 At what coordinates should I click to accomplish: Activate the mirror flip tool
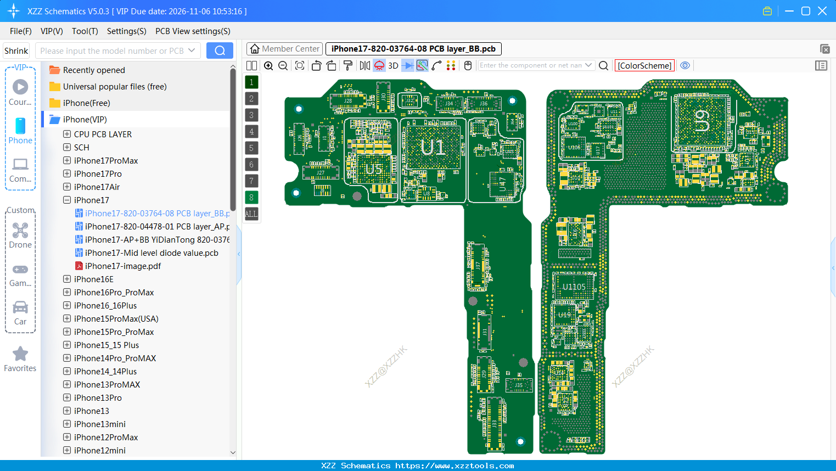click(363, 65)
